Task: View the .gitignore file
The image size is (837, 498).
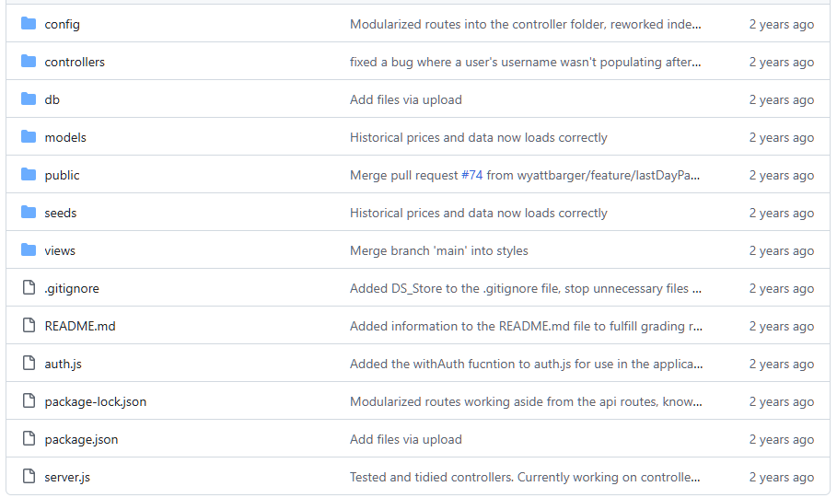Action: coord(72,289)
